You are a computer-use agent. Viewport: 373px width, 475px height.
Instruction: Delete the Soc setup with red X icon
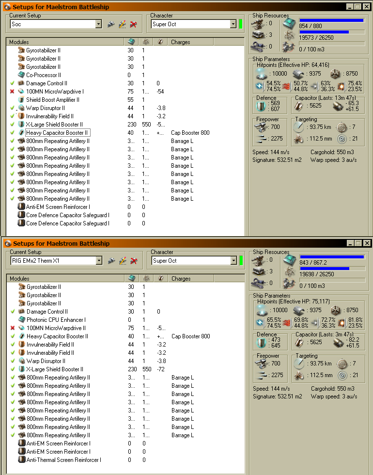[133, 24]
